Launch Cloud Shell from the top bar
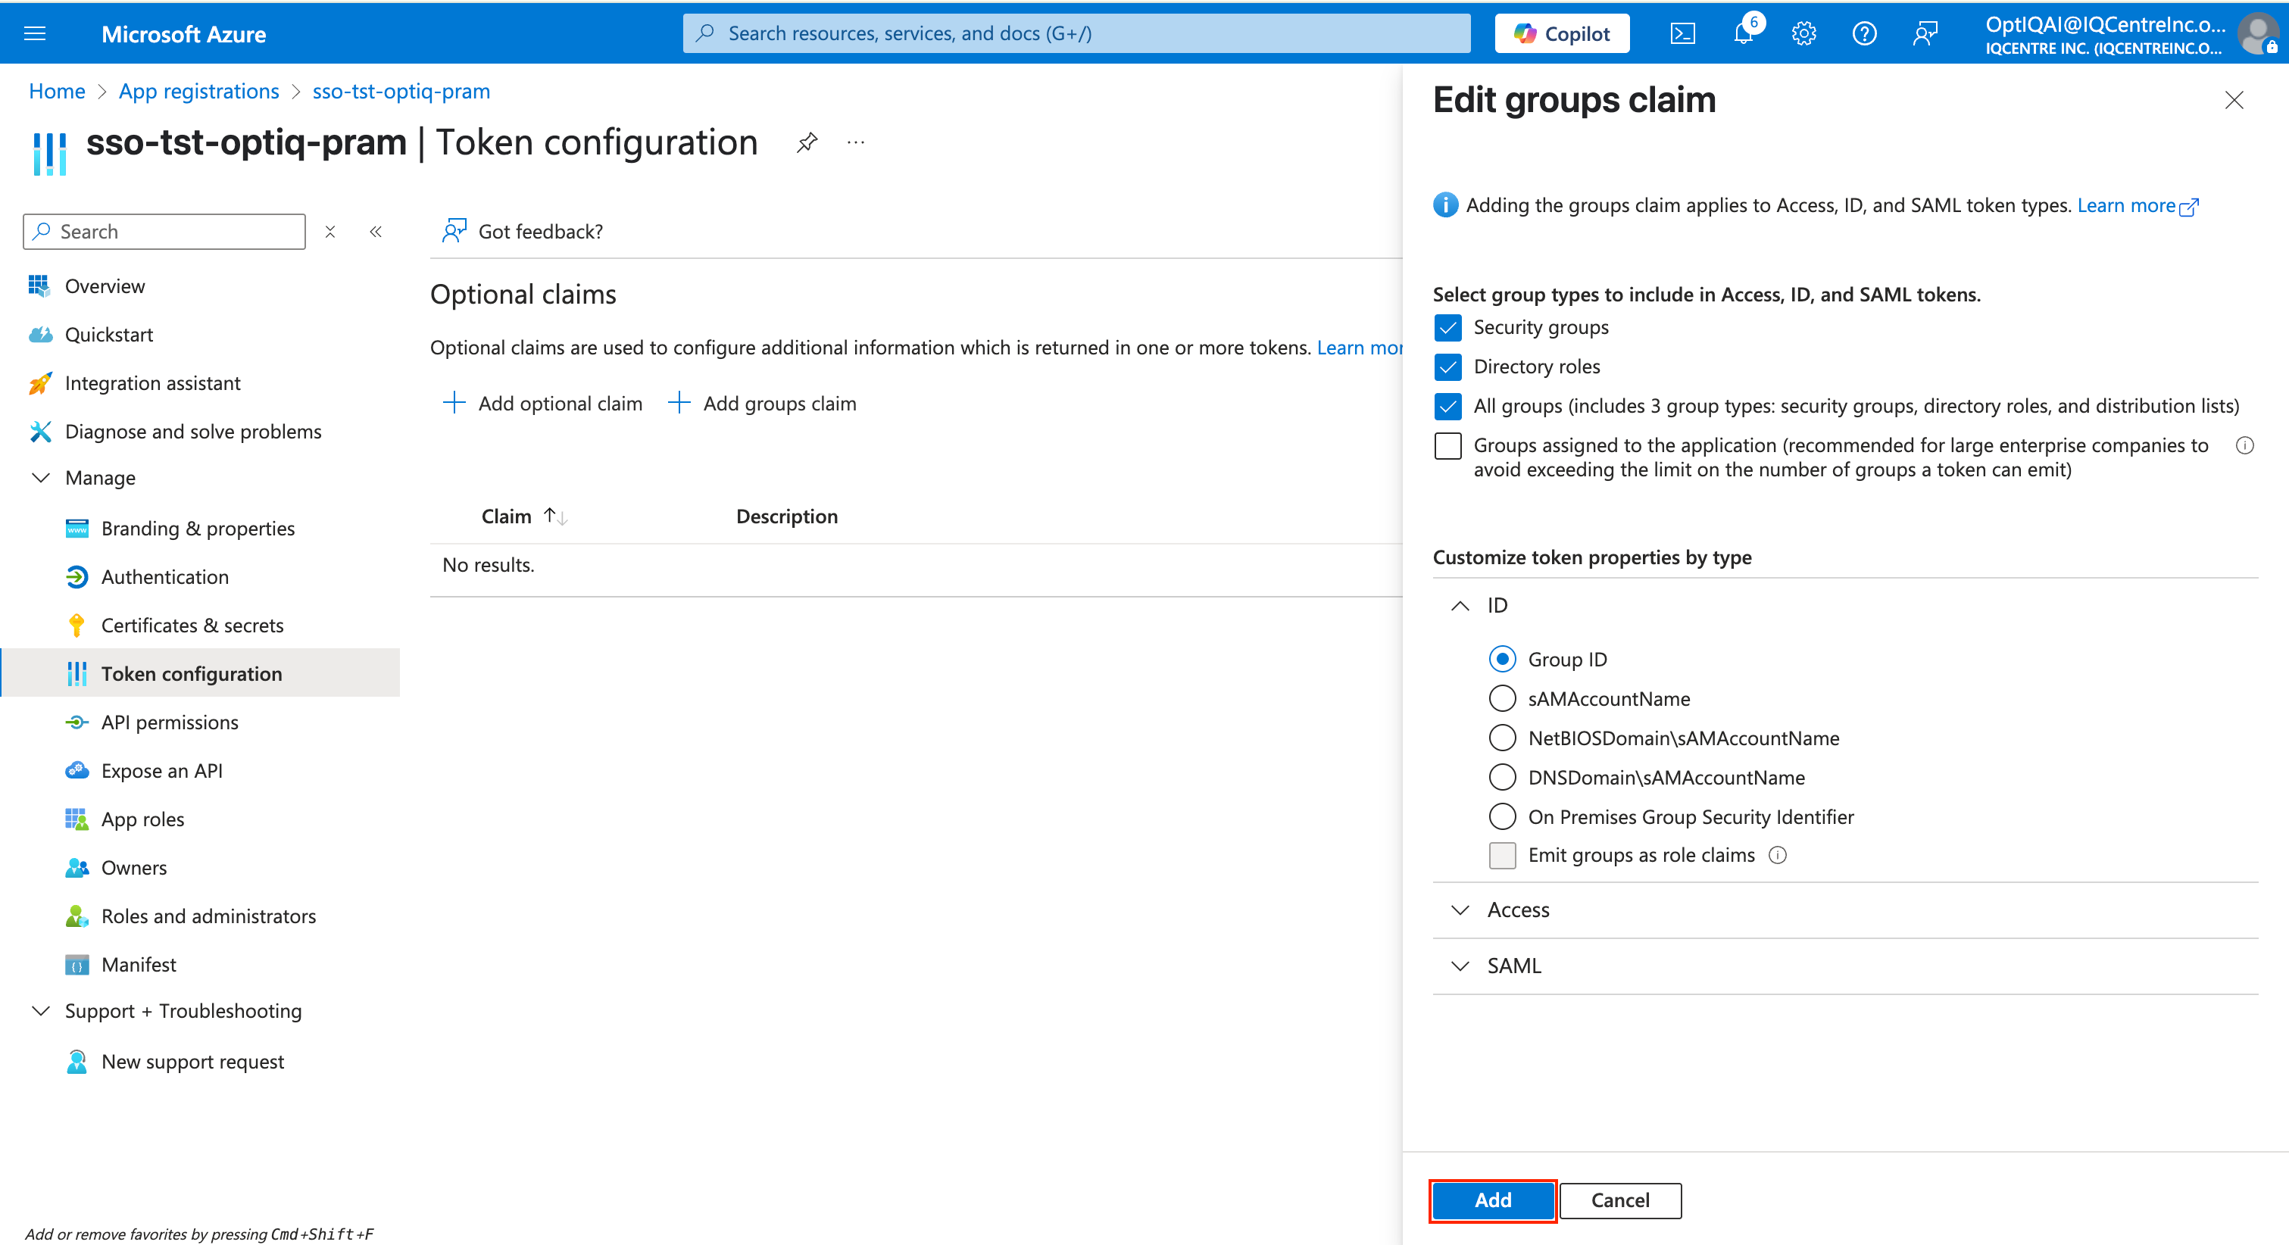Screen dimensions: 2289x1245 [1682, 34]
